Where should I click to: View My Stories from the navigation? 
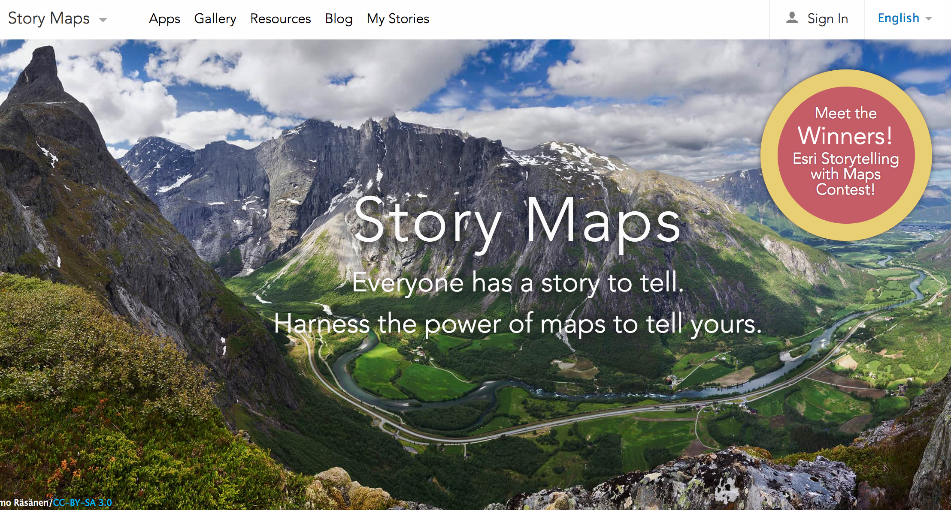coord(398,19)
